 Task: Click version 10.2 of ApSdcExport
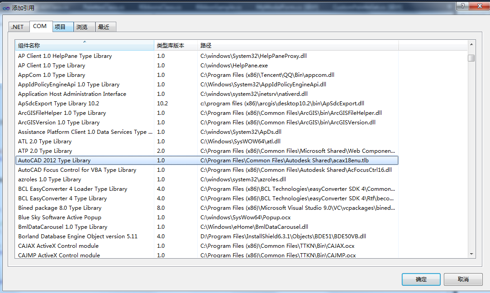(162, 104)
